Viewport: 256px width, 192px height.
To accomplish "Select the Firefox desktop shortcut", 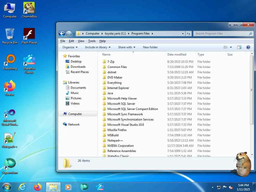I will (x=10, y=88).
